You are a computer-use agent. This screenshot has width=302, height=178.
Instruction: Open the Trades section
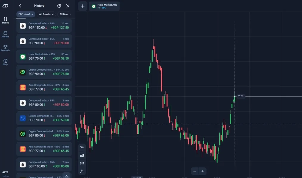point(5,20)
